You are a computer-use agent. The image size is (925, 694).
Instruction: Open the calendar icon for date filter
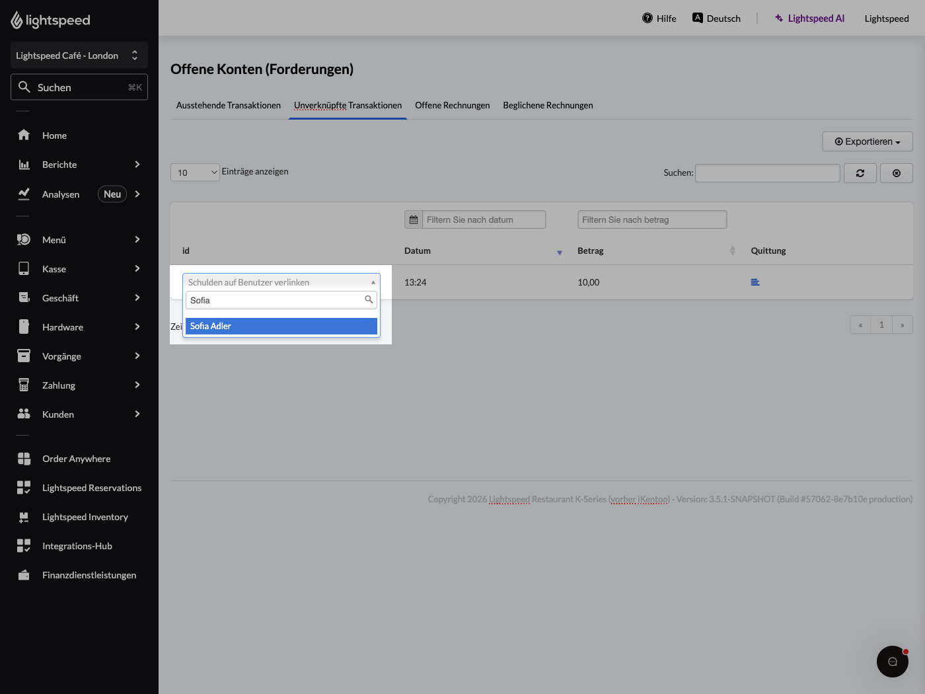pyautogui.click(x=414, y=219)
